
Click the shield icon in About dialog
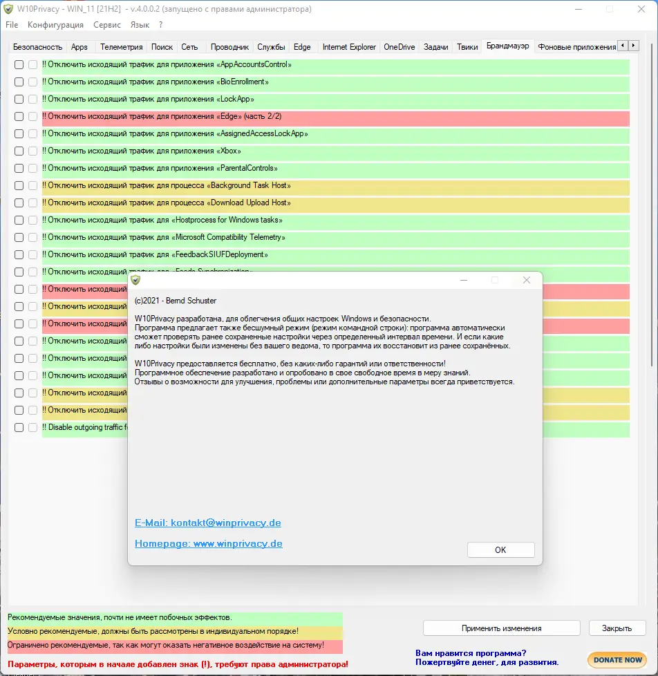(135, 280)
